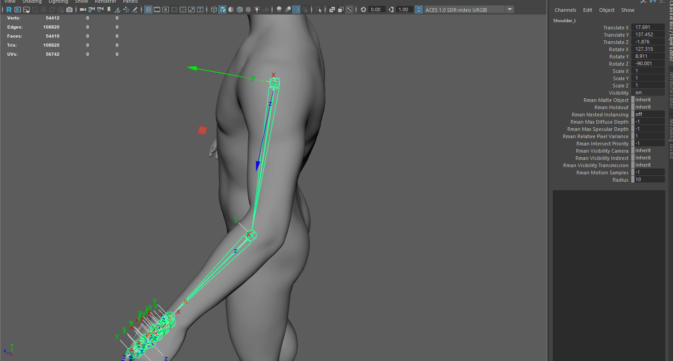Image resolution: width=673 pixels, height=361 pixels.
Task: Click the red square locator in viewport
Action: [202, 130]
